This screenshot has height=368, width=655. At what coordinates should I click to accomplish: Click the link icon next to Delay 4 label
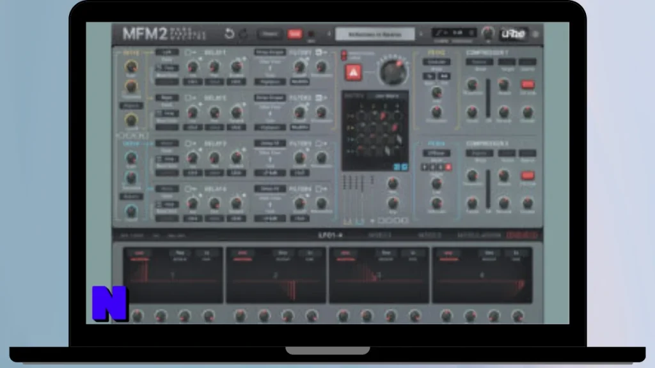190,189
